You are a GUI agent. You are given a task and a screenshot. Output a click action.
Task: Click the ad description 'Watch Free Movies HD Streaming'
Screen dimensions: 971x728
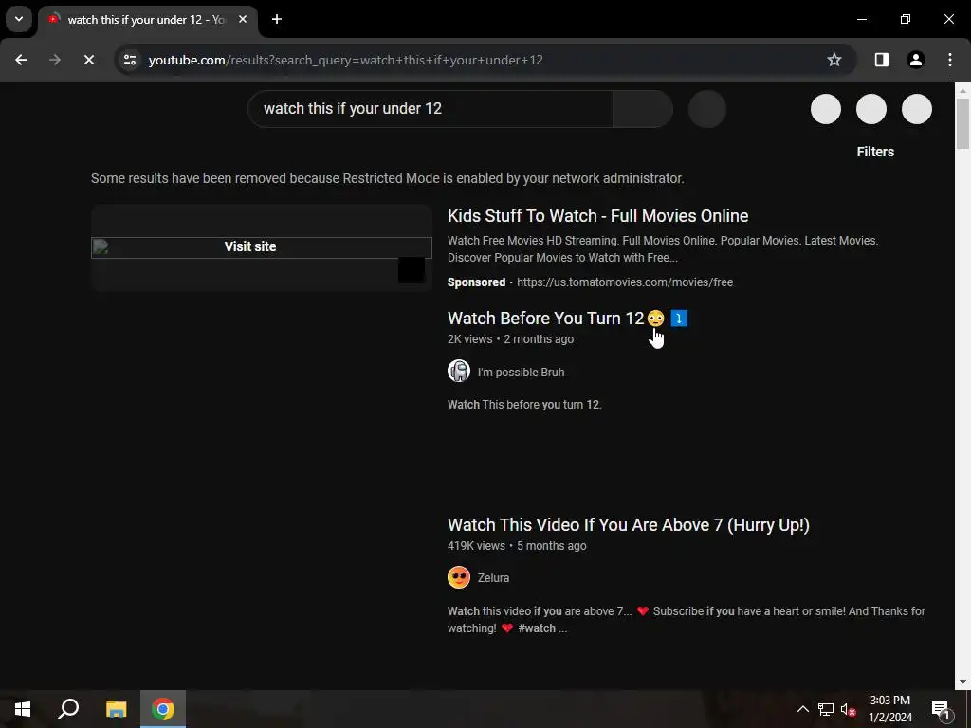(663, 249)
